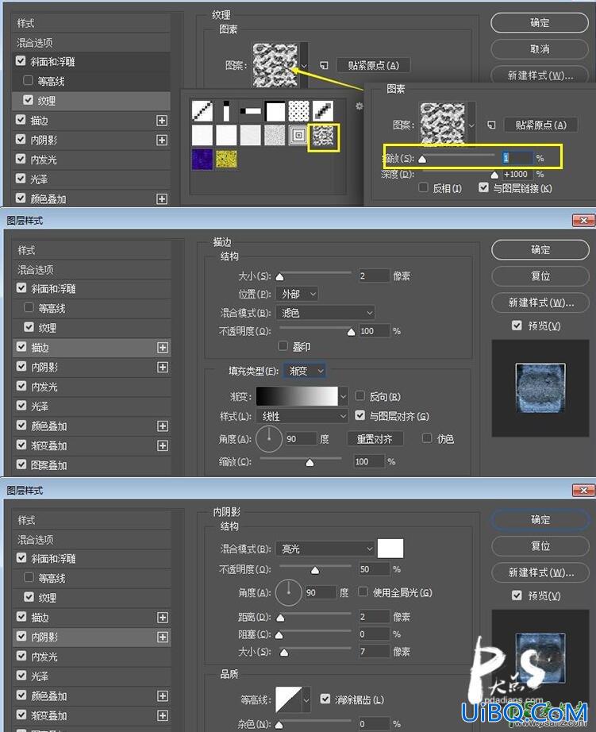Click the angle dial in the Stroke dialog
Viewport: 596px width, 732px height.
click(269, 439)
